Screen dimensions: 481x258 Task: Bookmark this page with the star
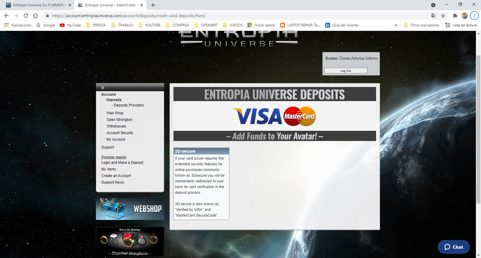pos(443,16)
